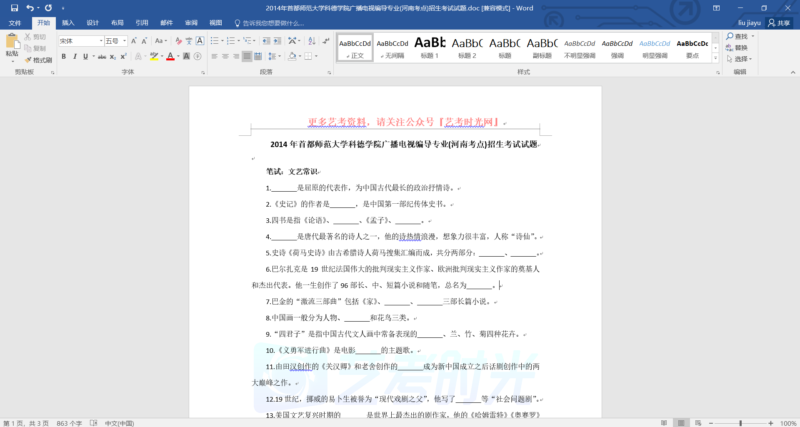Click the Undo arrow icon
The width and height of the screenshot is (800, 427).
[30, 8]
